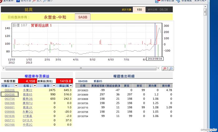Click the 權證進出明細 panel title
Screen dimensions: 218x132
124,76
